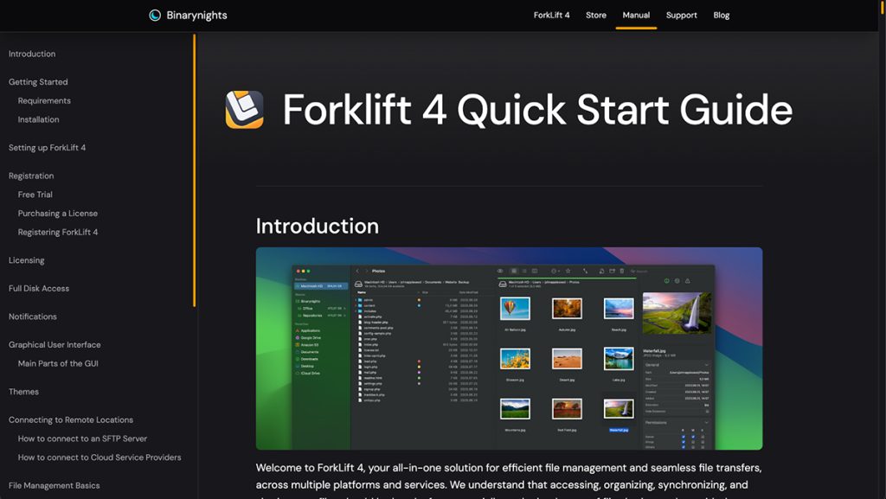Open Main Parts of the GUI link
This screenshot has width=886, height=499.
pyautogui.click(x=58, y=364)
